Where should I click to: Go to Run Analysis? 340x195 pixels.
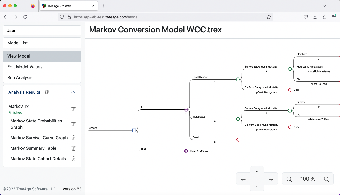click(x=42, y=77)
